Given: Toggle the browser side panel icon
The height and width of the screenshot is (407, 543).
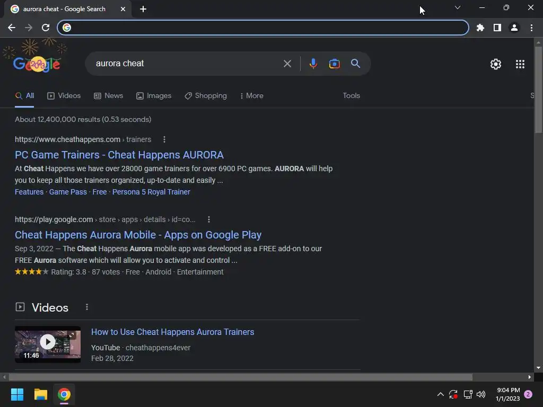Looking at the screenshot, I should tap(497, 28).
